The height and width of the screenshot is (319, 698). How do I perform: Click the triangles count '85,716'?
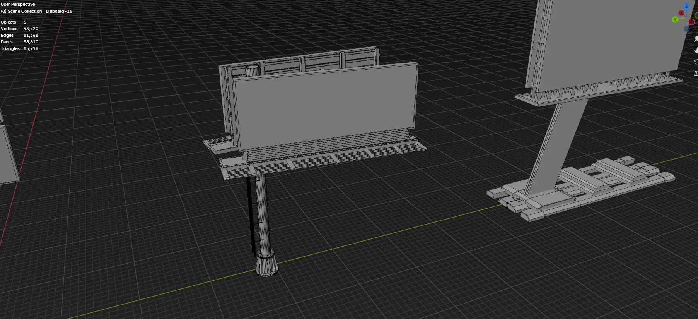click(x=31, y=48)
